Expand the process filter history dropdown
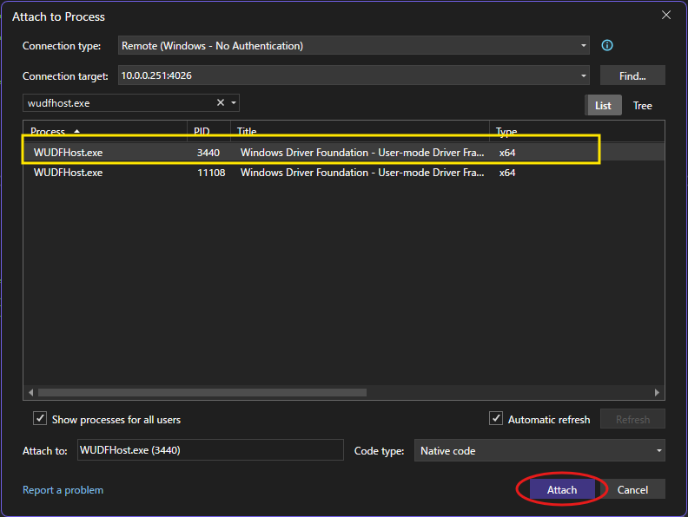Image resolution: width=688 pixels, height=517 pixels. point(234,103)
